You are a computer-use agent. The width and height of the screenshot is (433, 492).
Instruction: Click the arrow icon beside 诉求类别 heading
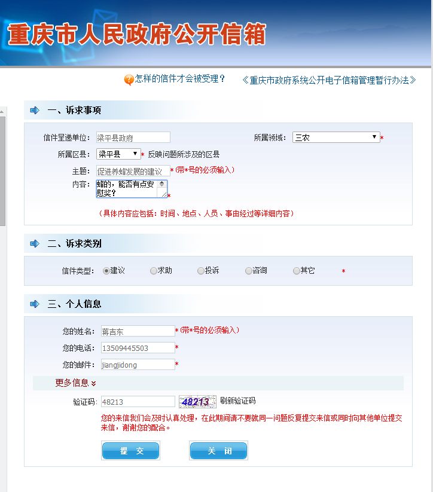point(35,243)
